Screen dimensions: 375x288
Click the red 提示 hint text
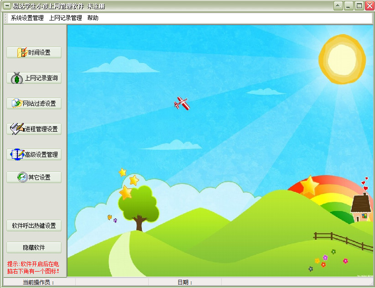(33, 267)
